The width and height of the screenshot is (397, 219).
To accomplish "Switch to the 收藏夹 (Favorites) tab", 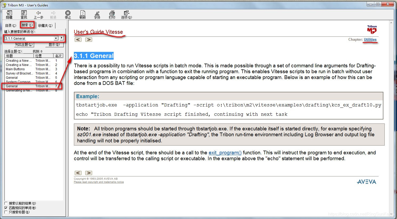I will (x=45, y=26).
